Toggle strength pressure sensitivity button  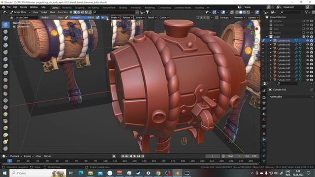click(98, 18)
